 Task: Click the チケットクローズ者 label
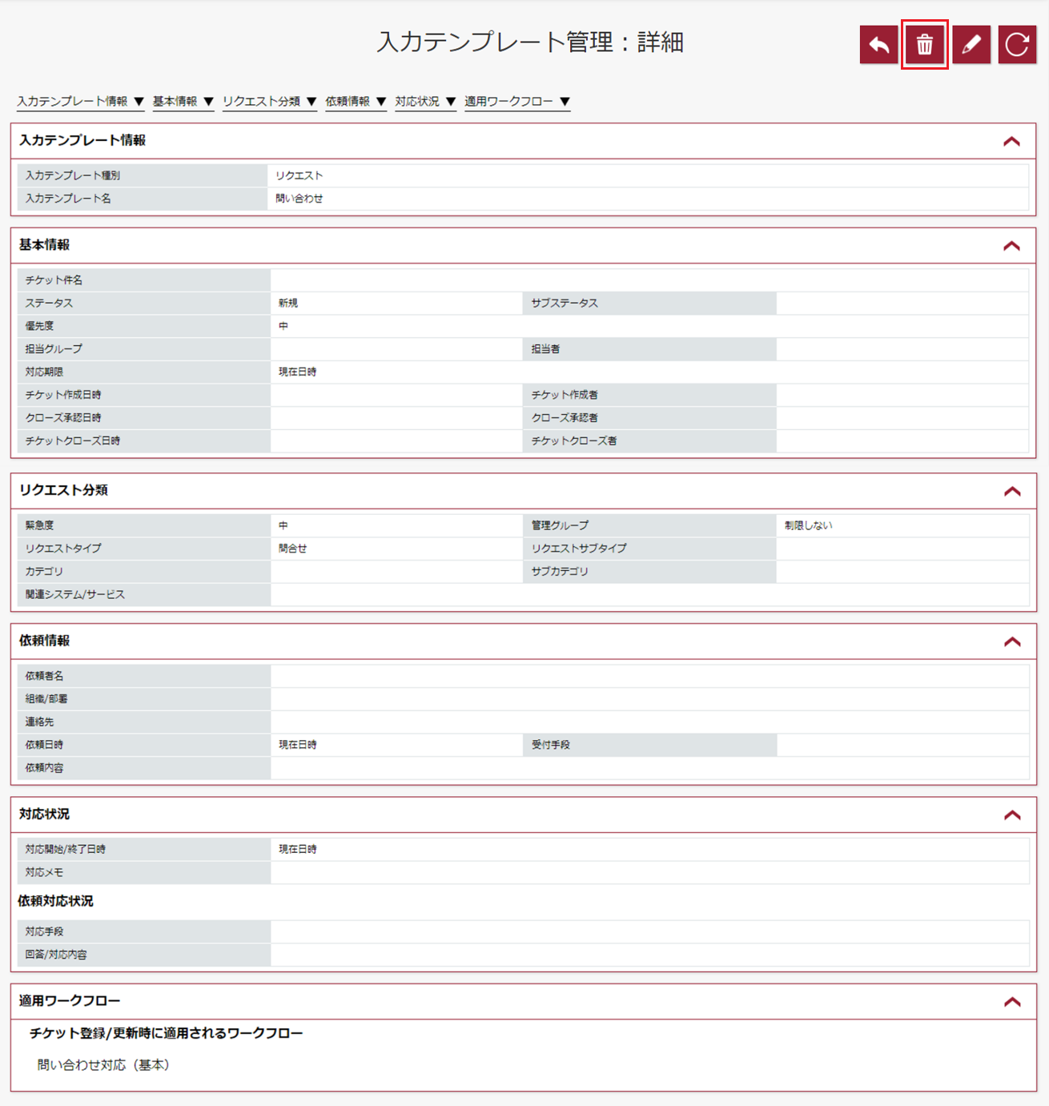(x=574, y=441)
